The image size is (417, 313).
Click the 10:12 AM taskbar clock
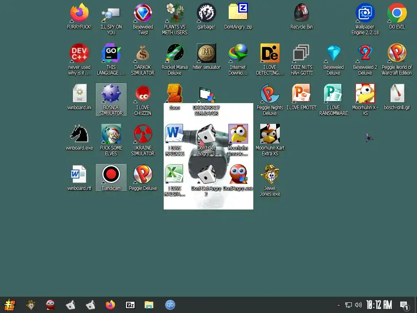pyautogui.click(x=379, y=305)
